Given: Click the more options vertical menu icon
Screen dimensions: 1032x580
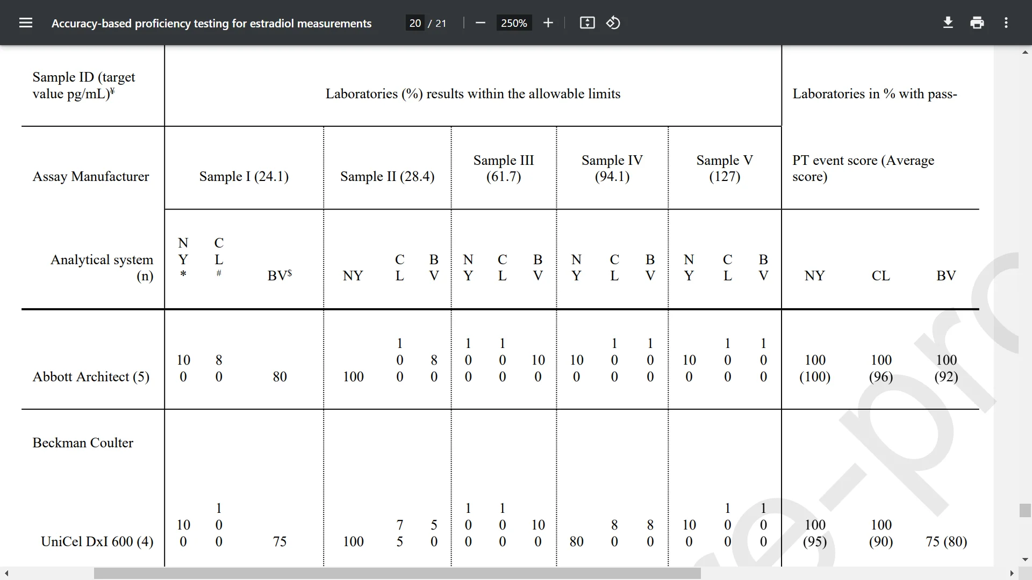Looking at the screenshot, I should pos(1006,23).
